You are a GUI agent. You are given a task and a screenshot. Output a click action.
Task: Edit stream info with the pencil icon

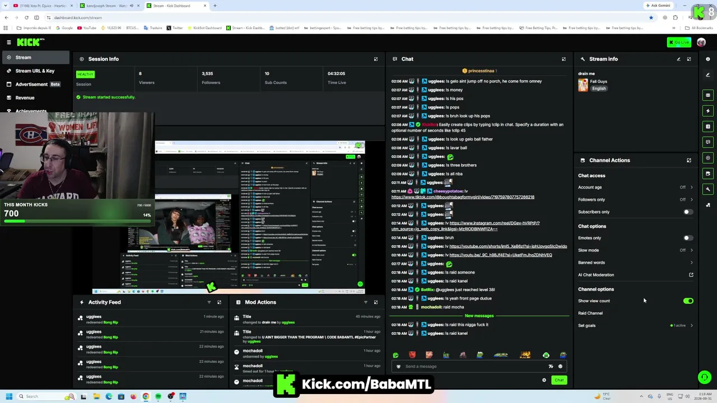pyautogui.click(x=678, y=59)
